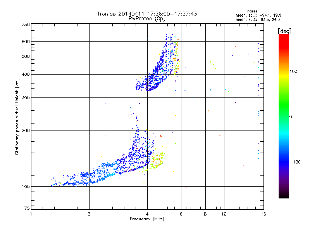Click the y-axis tick label '200'
310x233 pixels.
click(x=26, y=130)
